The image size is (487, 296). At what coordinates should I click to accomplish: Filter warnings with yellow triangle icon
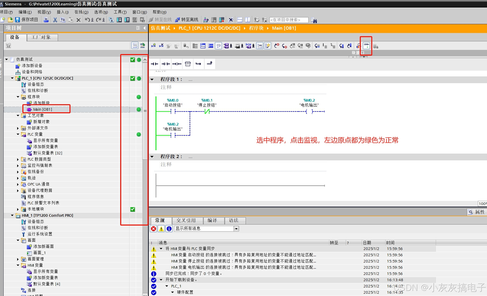(161, 229)
